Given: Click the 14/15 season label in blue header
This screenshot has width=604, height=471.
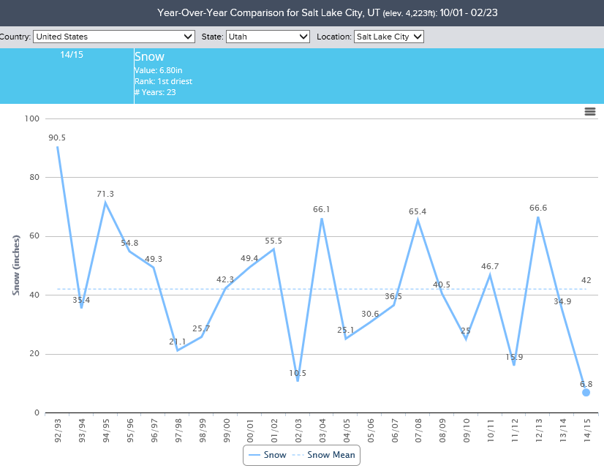Looking at the screenshot, I should [71, 55].
